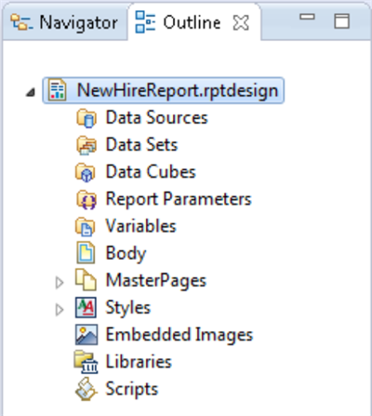Image resolution: width=372 pixels, height=416 pixels.
Task: Switch to the Navigator tab
Action: pos(64,22)
